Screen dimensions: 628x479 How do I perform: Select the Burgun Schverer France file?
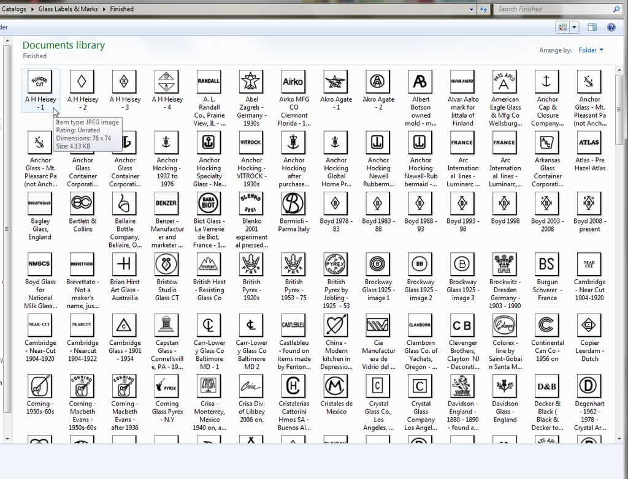click(547, 264)
